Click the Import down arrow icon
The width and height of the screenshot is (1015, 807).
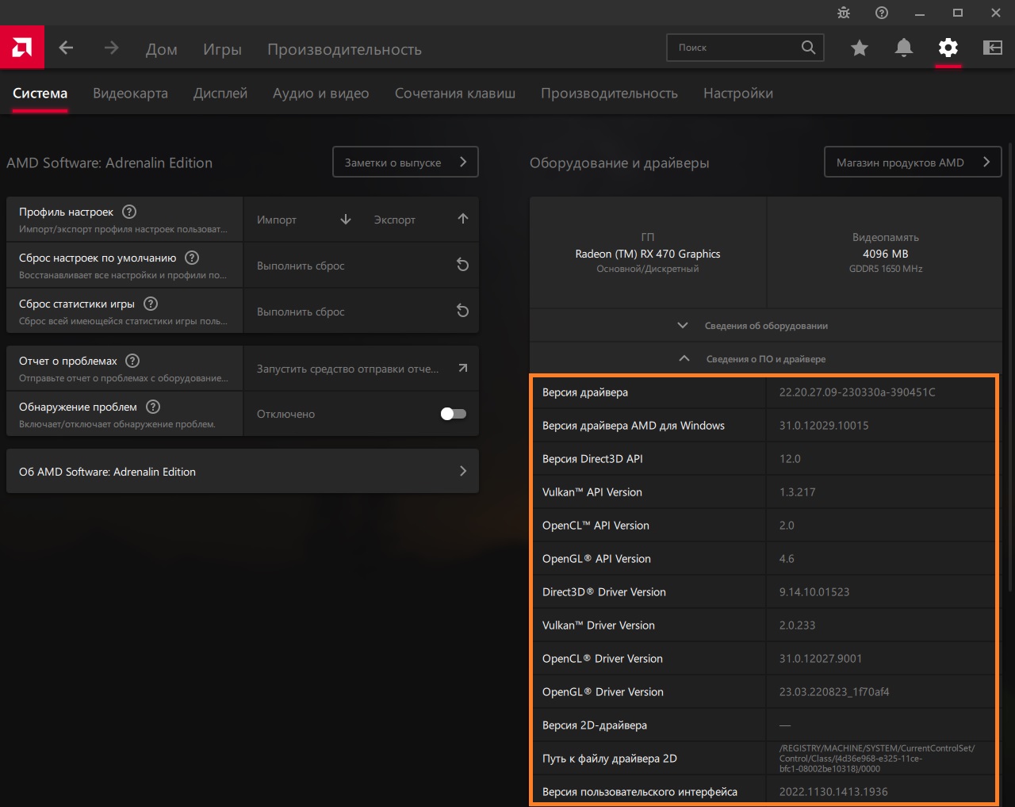click(346, 220)
